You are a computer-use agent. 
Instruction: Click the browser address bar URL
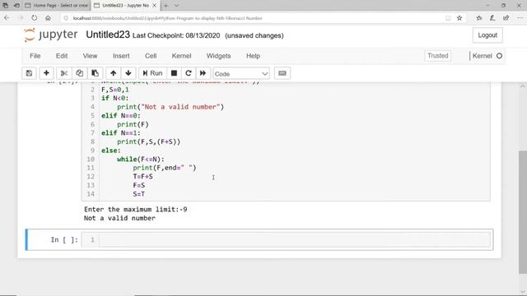coord(167,18)
